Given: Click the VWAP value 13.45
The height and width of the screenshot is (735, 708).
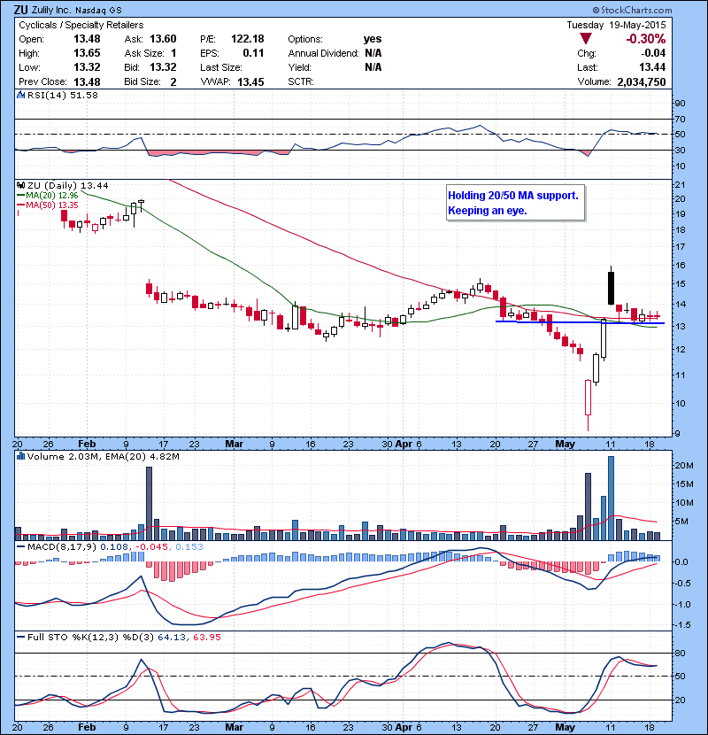Looking at the screenshot, I should (x=250, y=82).
